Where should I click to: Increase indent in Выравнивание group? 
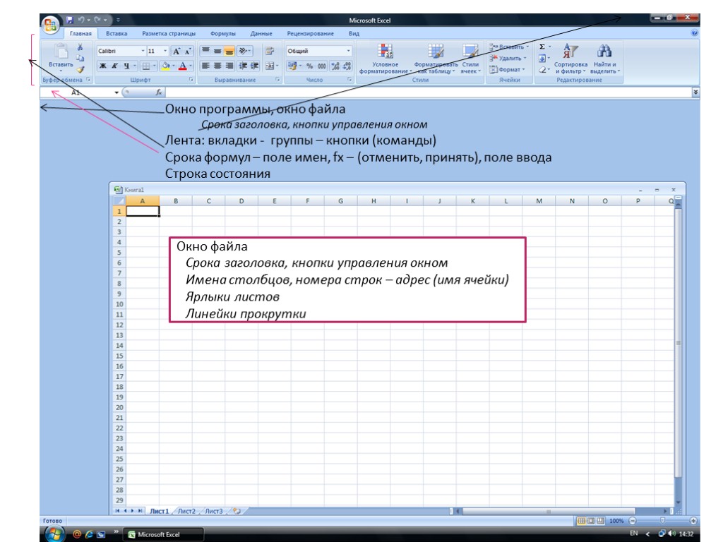(254, 66)
